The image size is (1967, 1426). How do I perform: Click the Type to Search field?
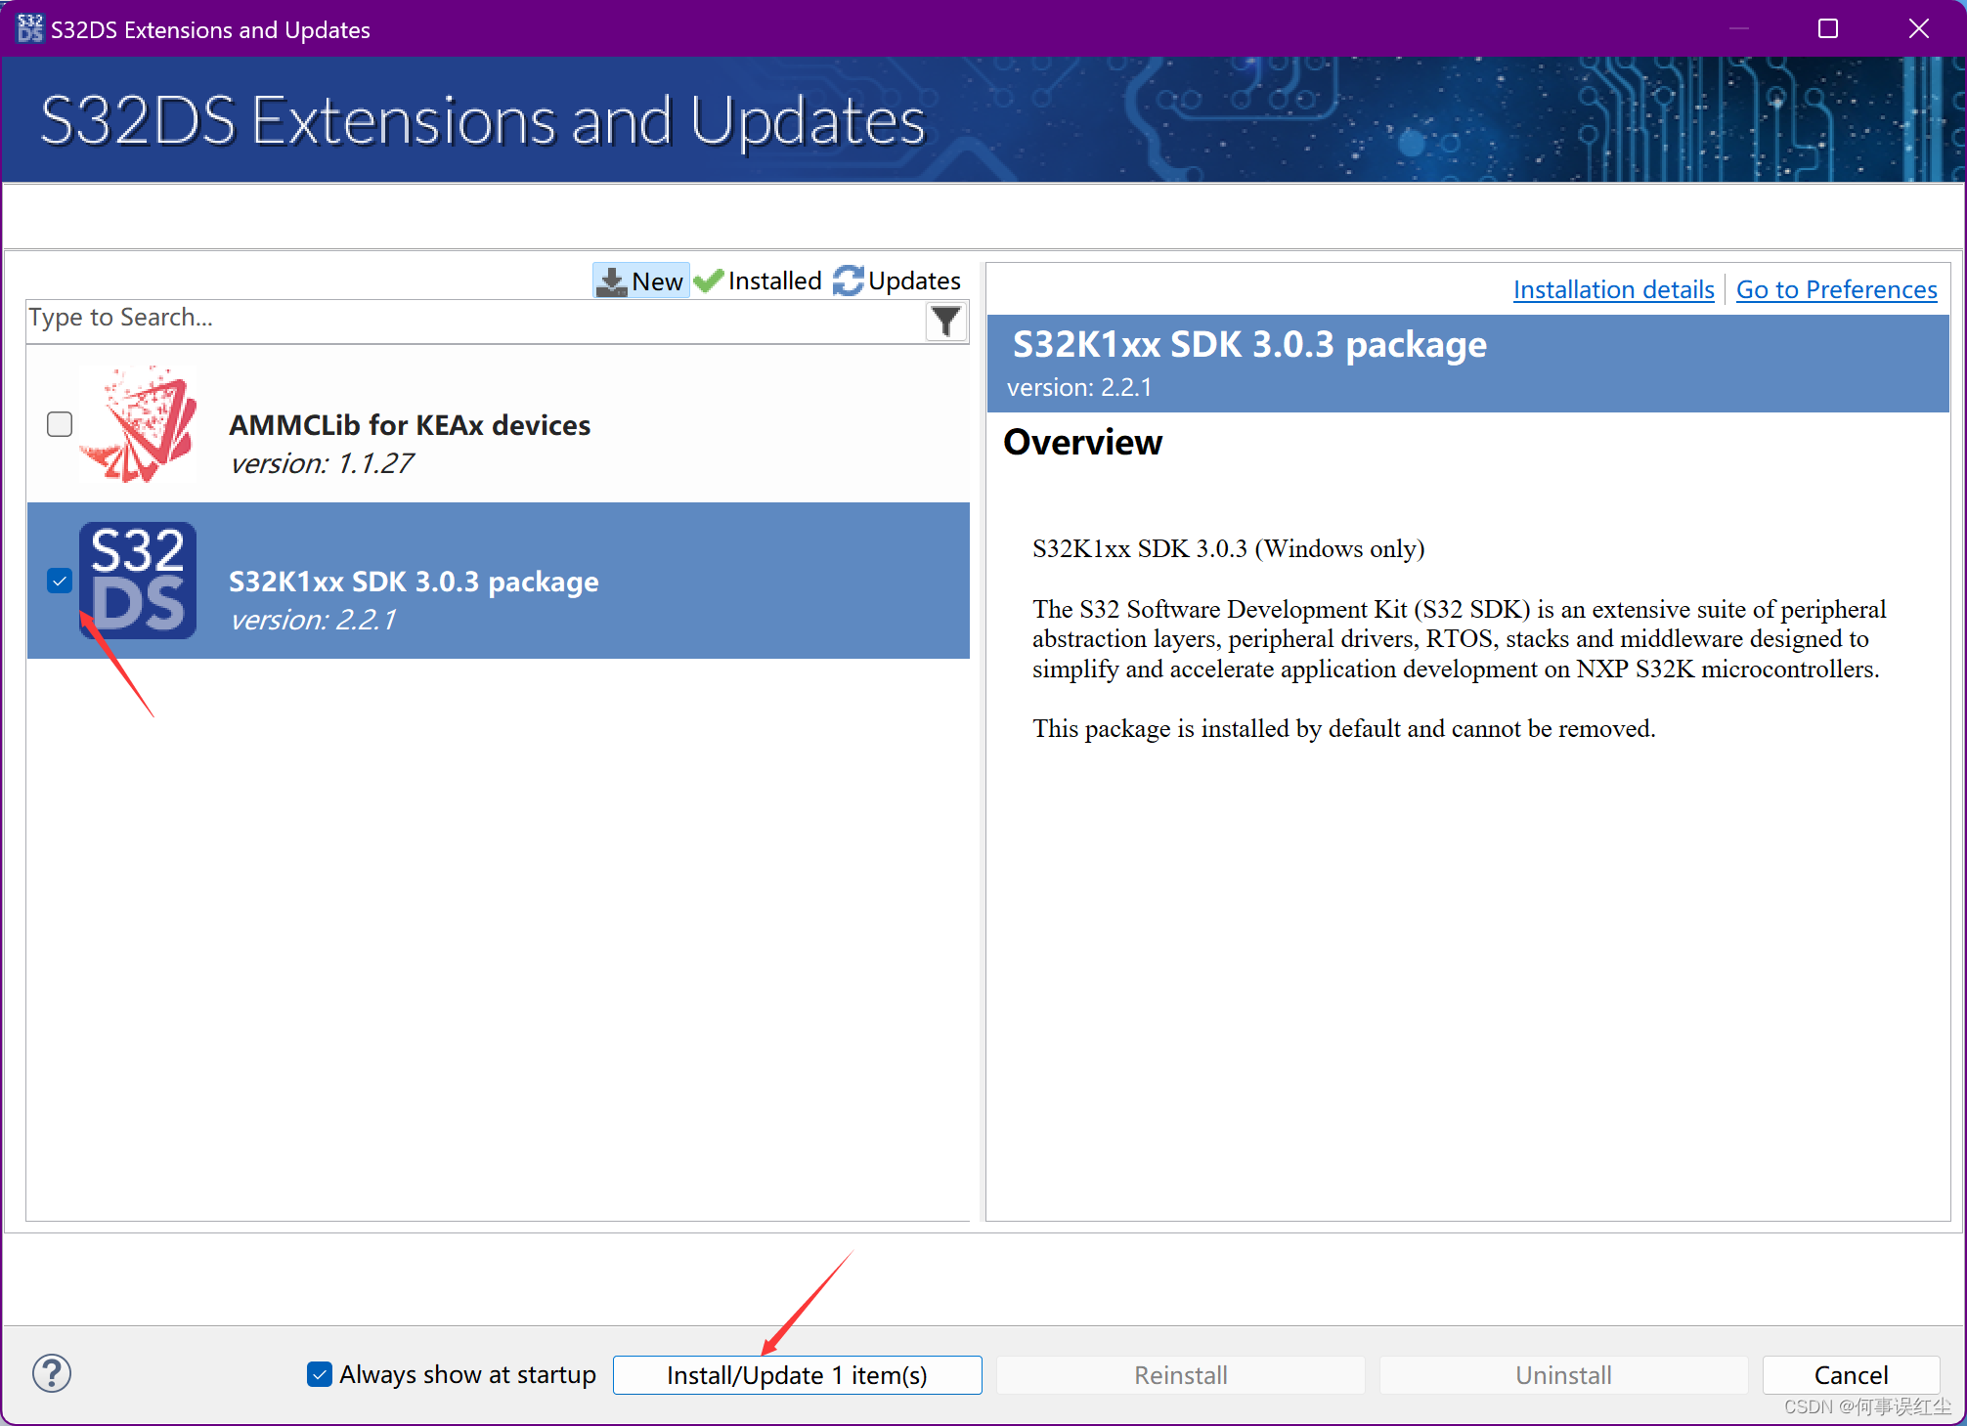469,319
